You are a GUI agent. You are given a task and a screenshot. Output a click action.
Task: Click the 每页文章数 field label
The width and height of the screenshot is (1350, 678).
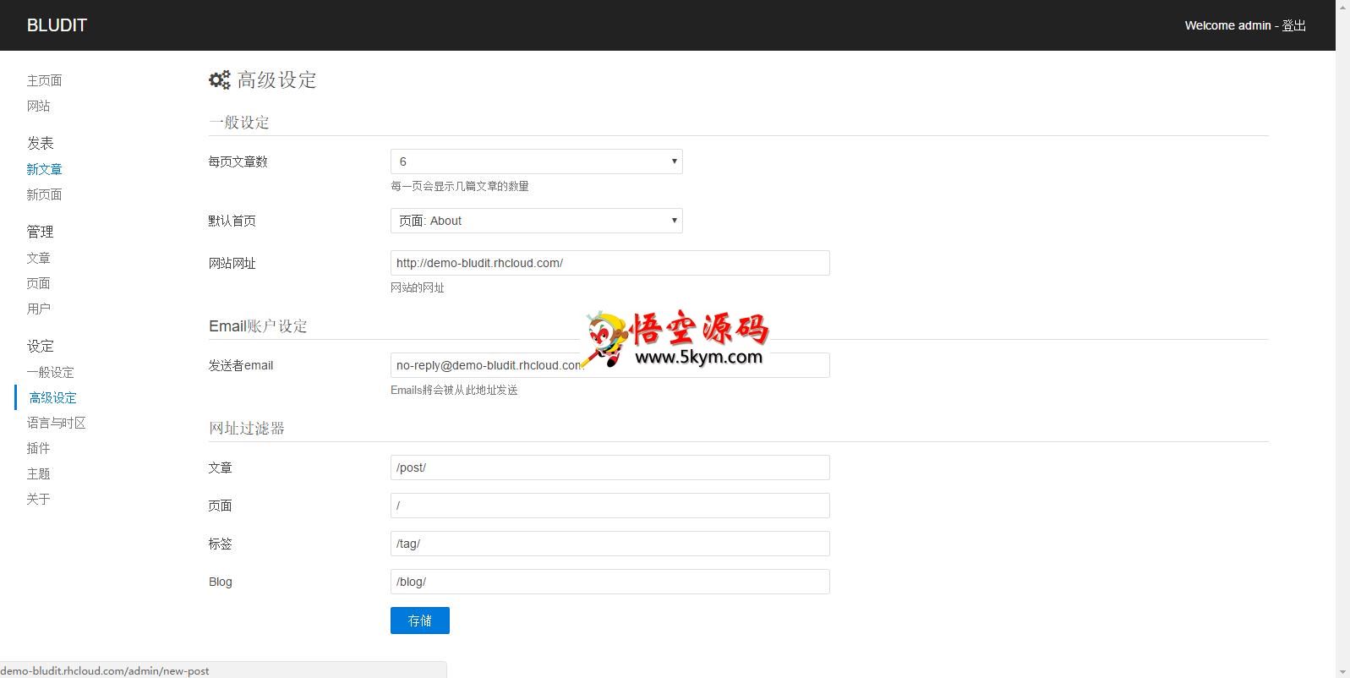pos(238,161)
